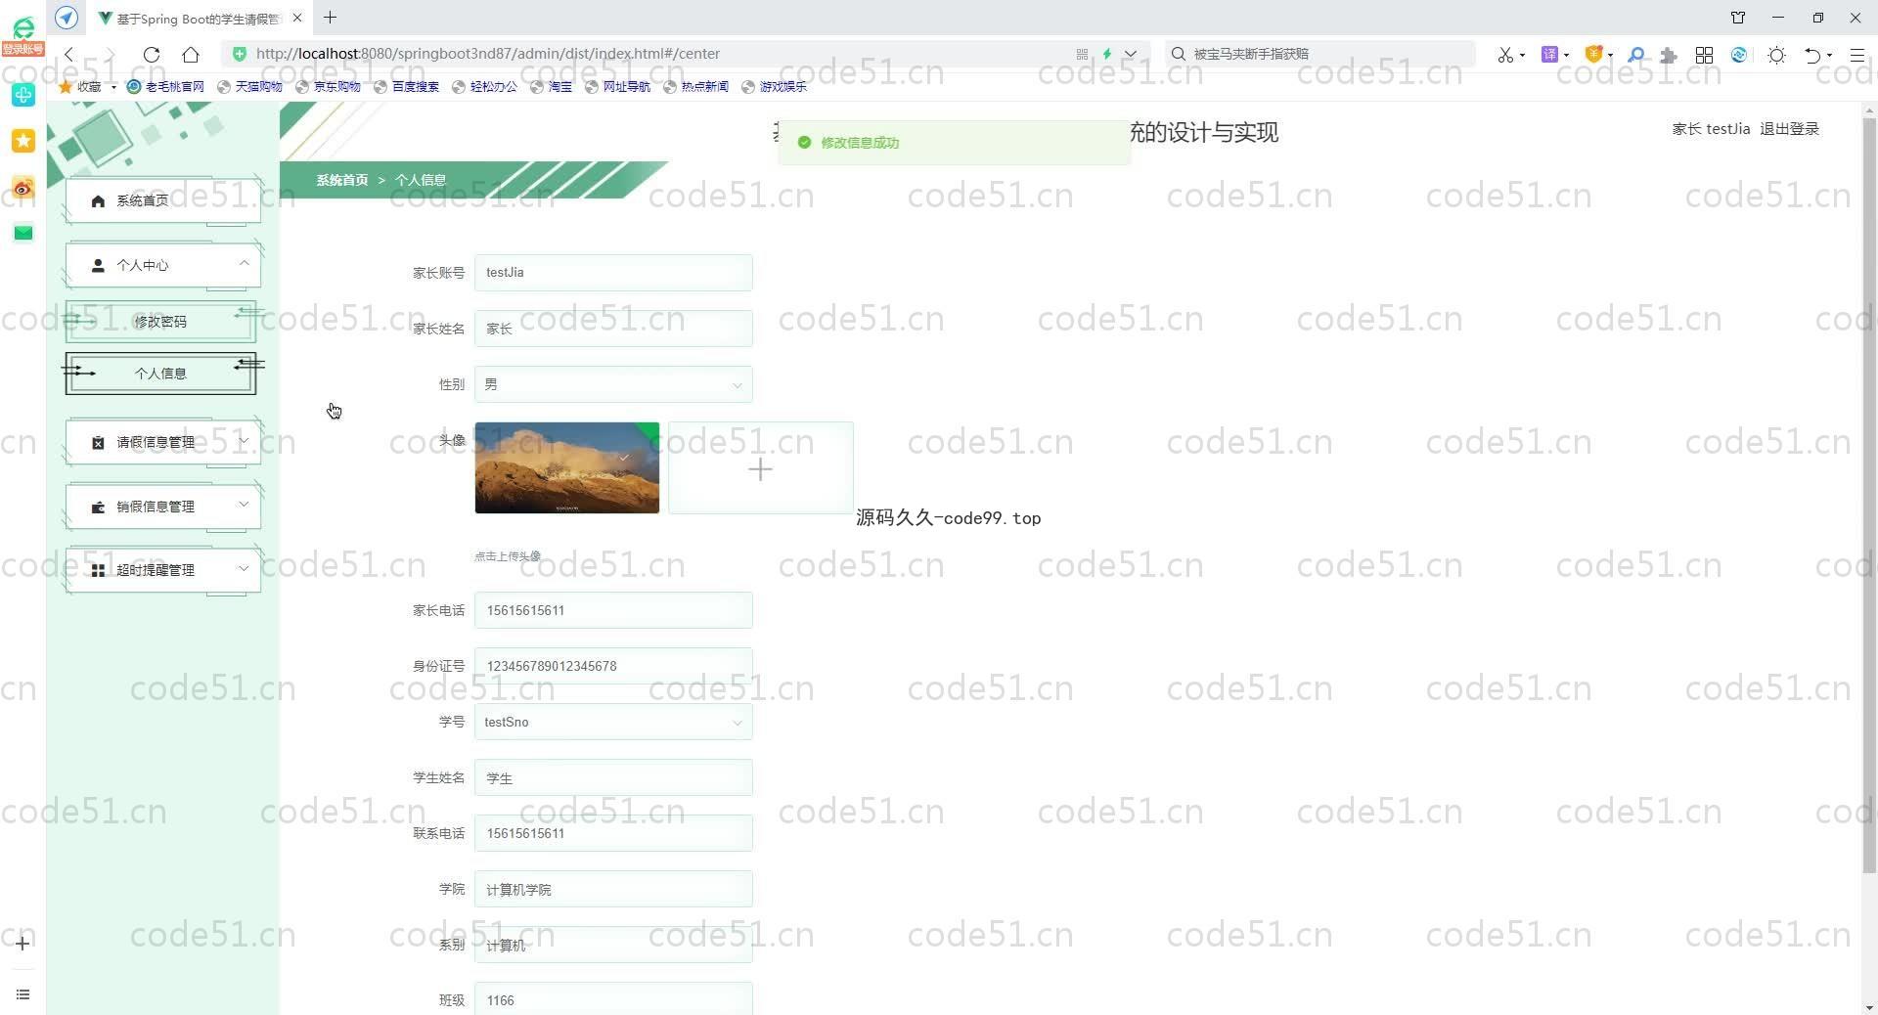Click the 退出登录 logout link
1878x1015 pixels.
pos(1789,129)
